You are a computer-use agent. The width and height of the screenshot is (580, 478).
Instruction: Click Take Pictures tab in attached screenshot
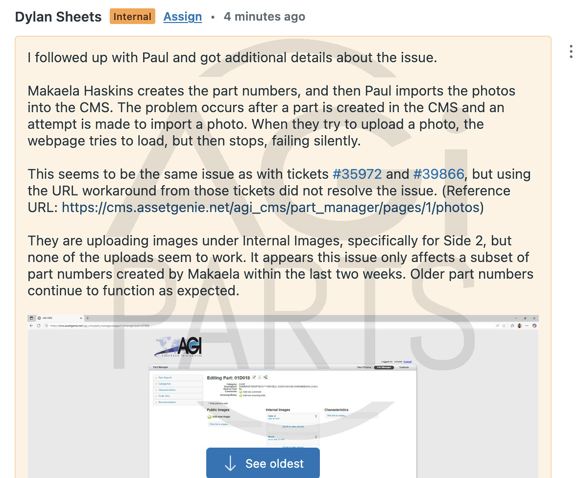[x=364, y=367]
